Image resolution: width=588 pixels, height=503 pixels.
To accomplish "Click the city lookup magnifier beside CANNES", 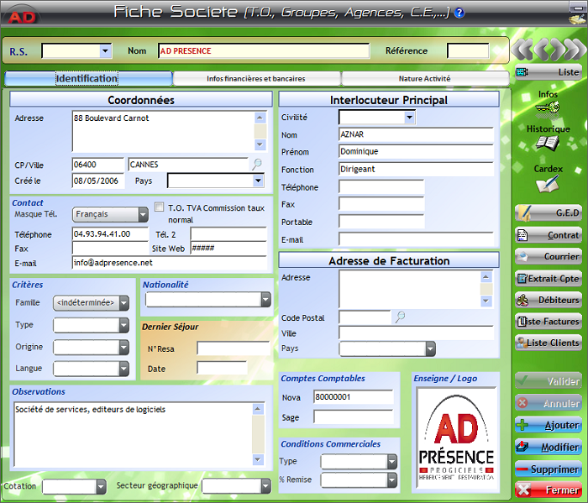I will [257, 164].
